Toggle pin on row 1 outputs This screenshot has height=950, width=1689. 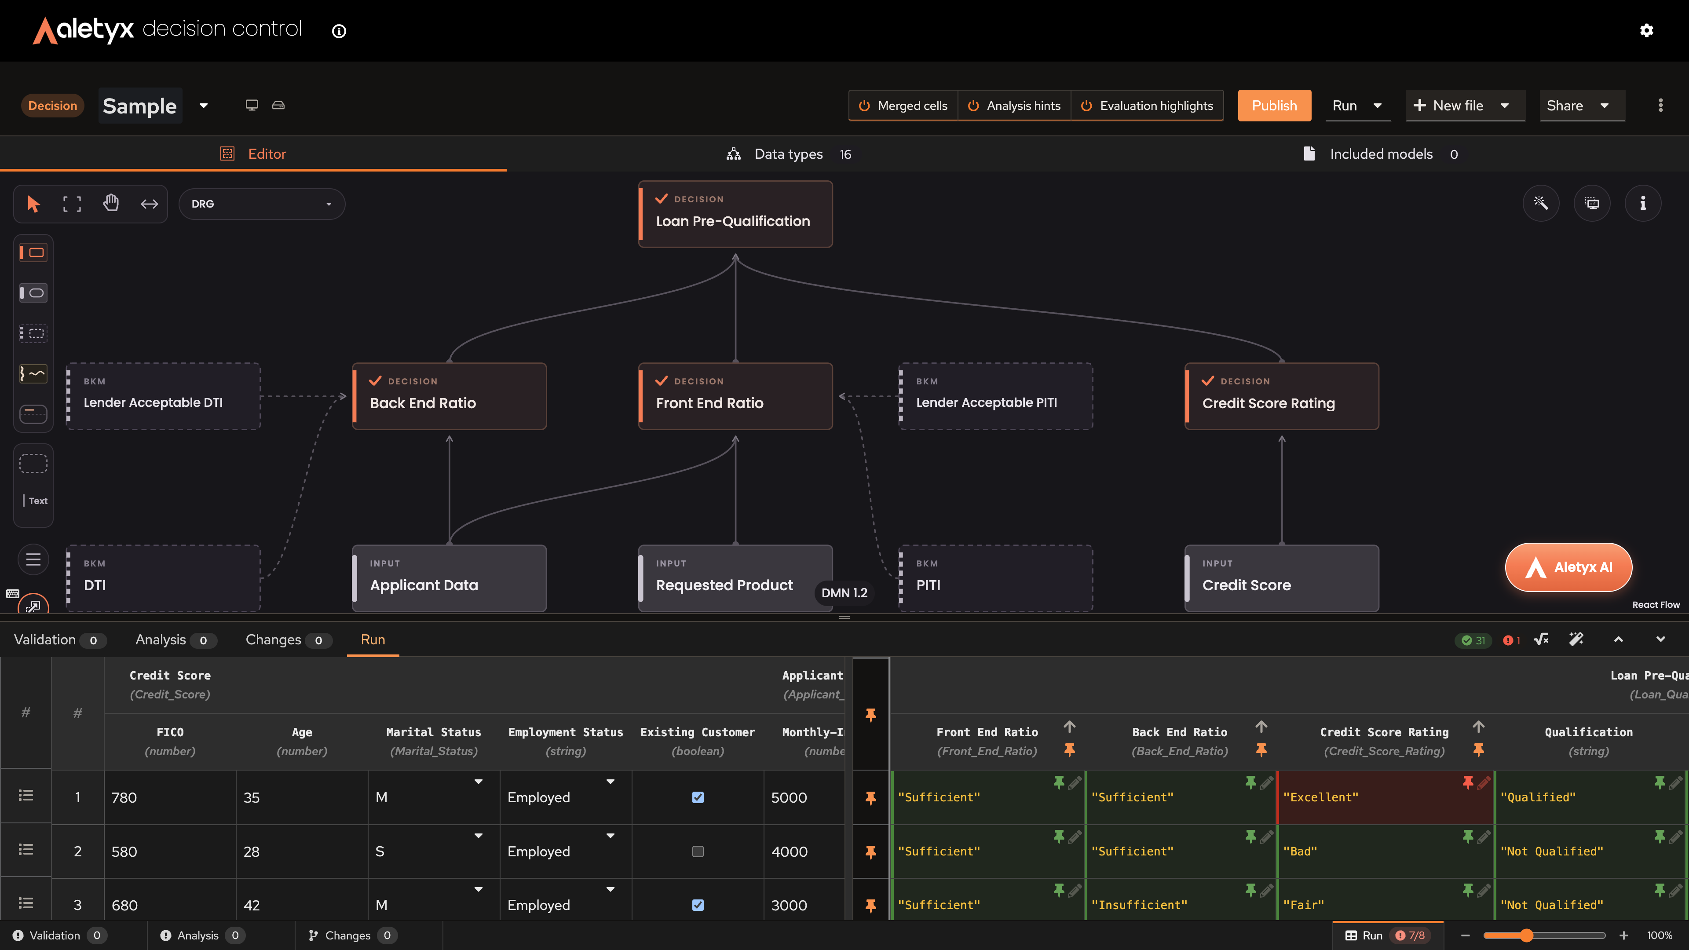(871, 797)
